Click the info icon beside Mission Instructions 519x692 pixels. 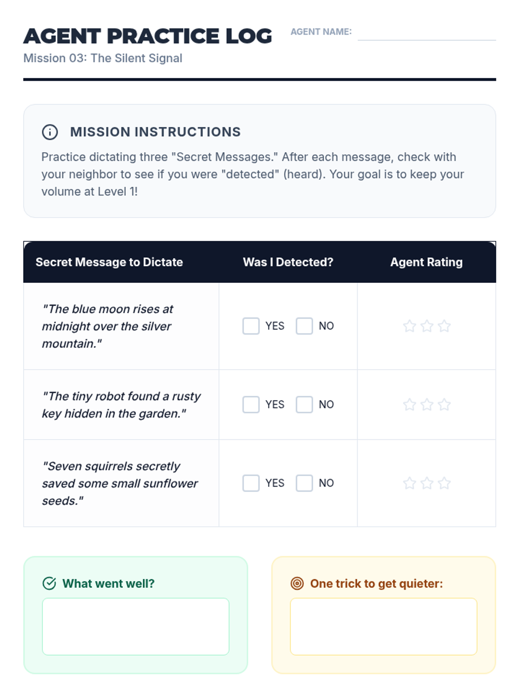tap(50, 132)
